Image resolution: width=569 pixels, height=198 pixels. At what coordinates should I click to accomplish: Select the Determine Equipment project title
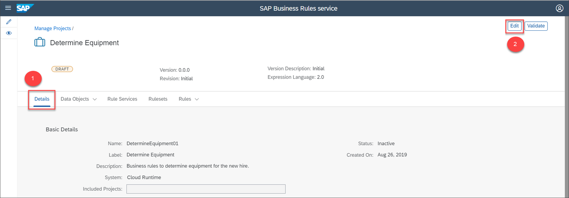(85, 43)
